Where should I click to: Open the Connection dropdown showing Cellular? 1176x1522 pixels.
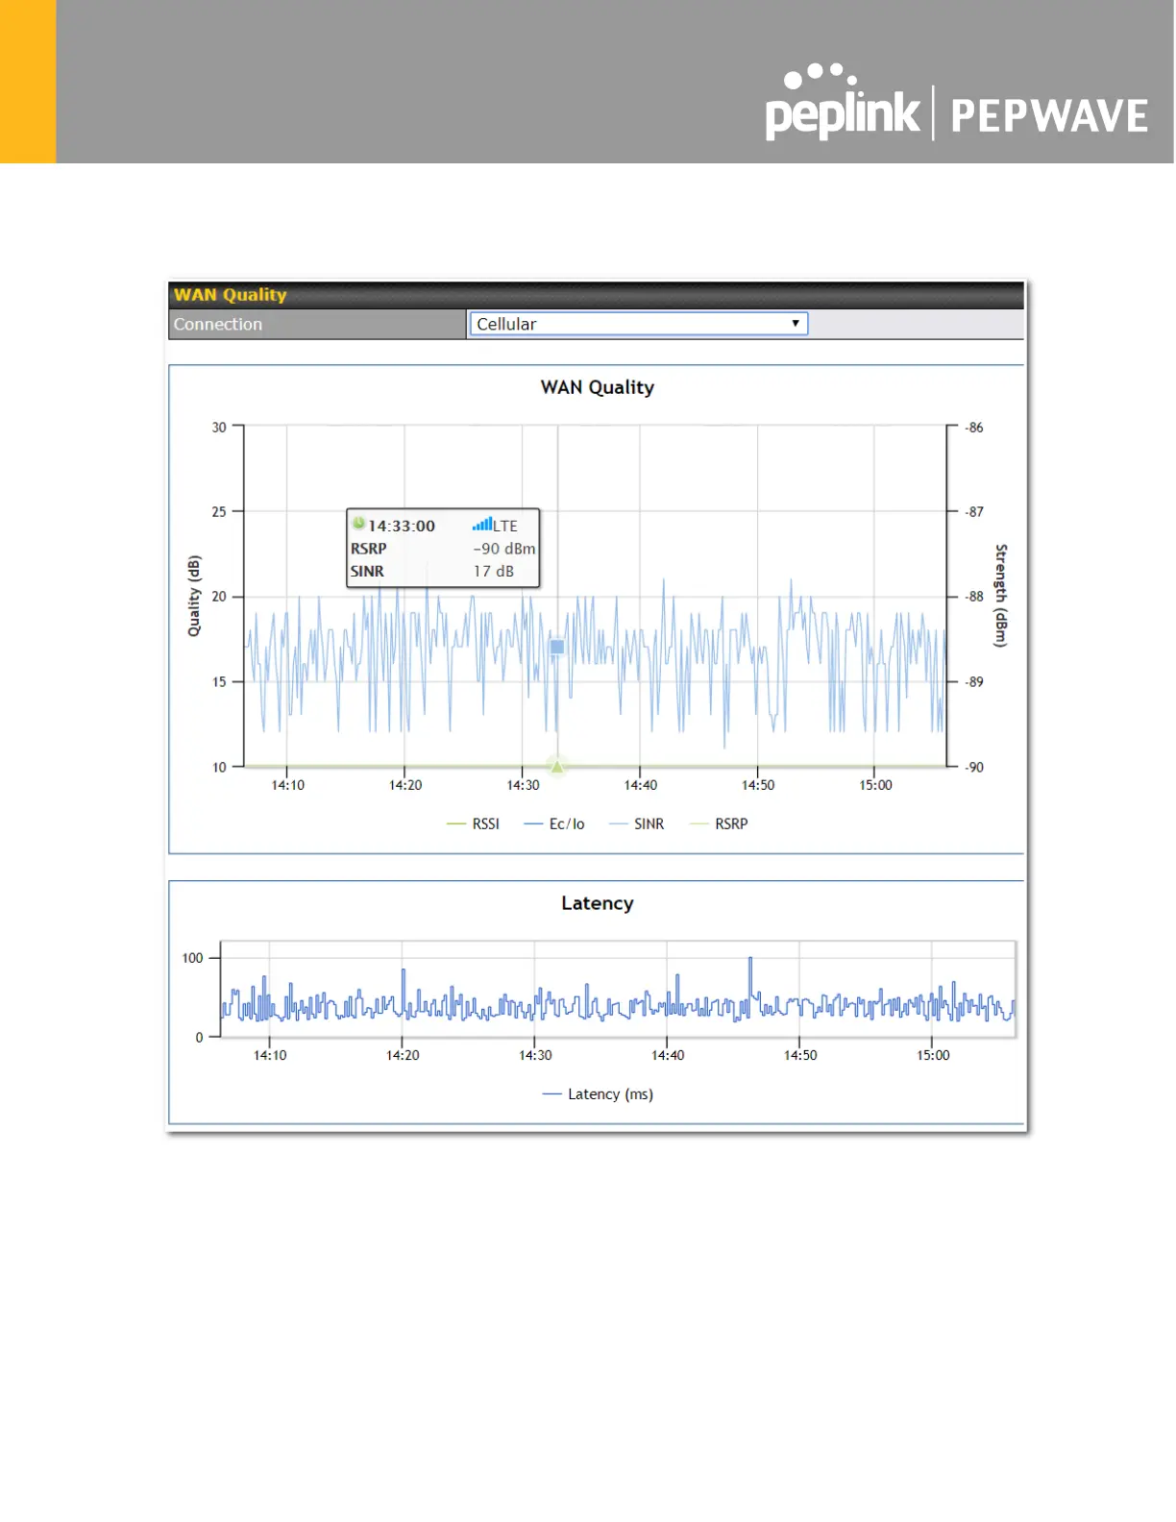[638, 324]
